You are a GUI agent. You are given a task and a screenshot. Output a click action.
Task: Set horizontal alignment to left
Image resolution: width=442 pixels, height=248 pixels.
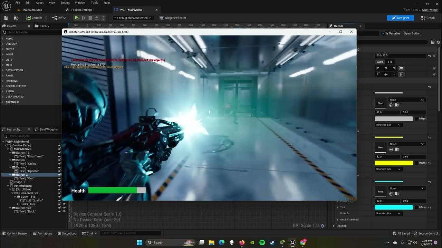378,68
